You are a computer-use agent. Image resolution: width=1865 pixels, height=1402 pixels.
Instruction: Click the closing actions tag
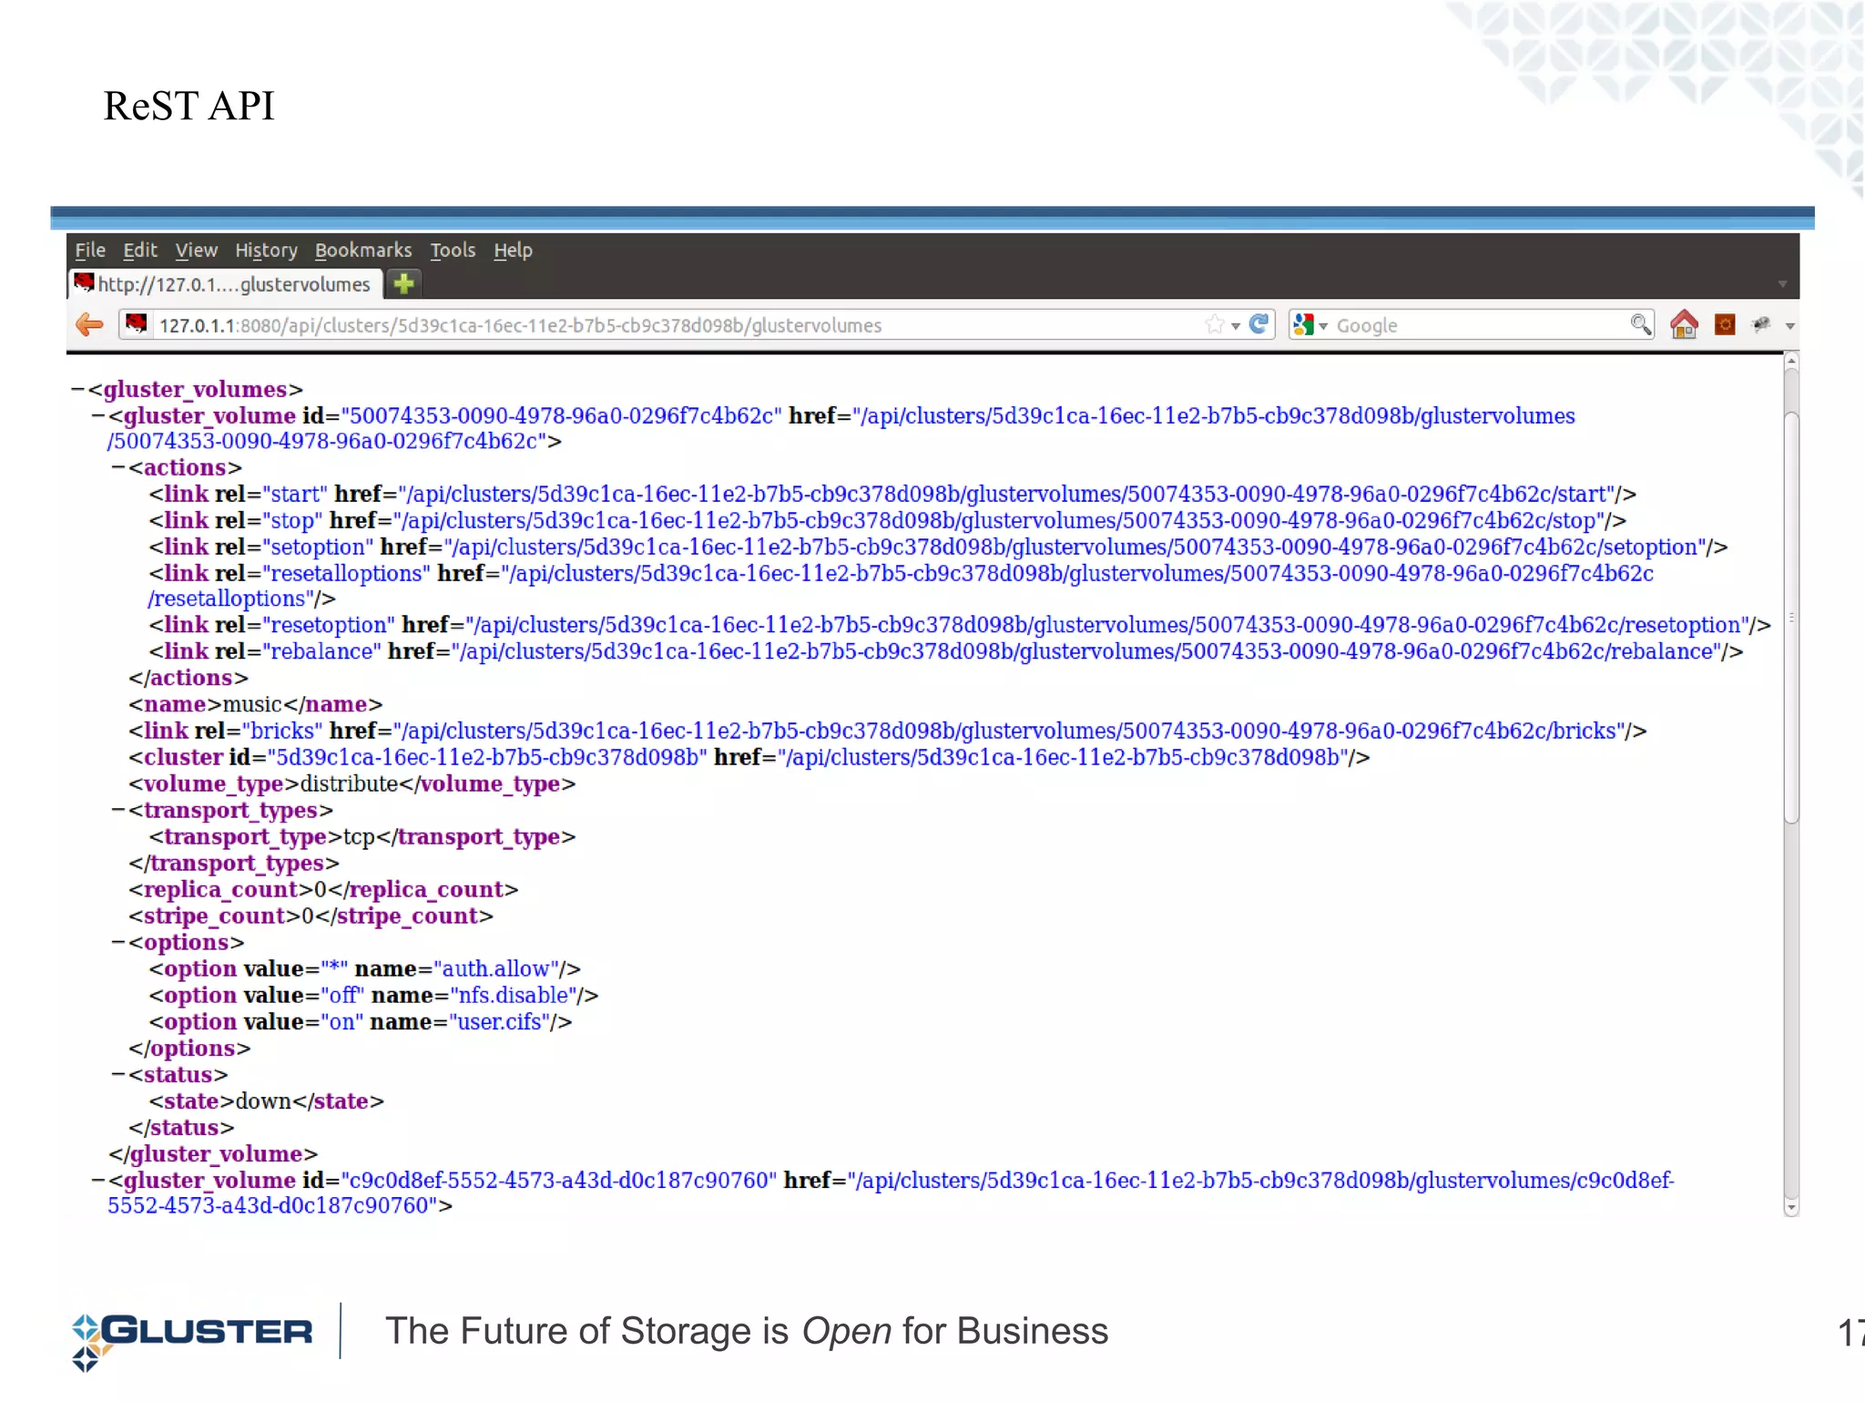point(189,679)
